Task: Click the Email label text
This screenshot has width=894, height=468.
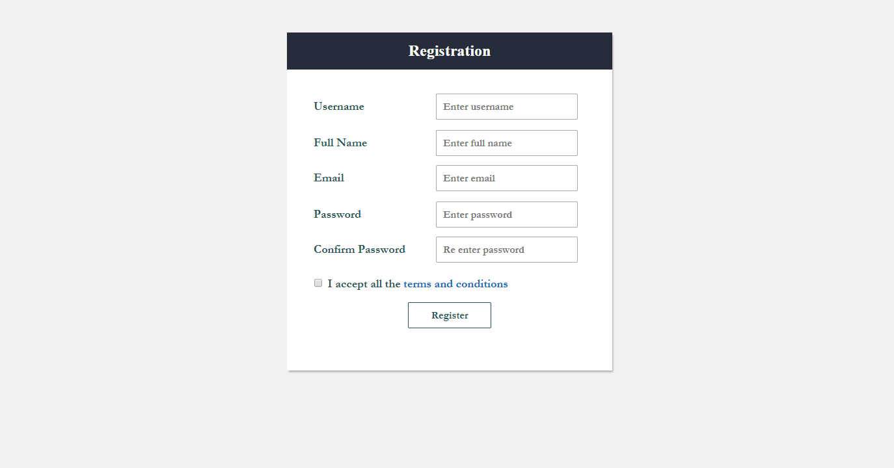Action: [329, 177]
